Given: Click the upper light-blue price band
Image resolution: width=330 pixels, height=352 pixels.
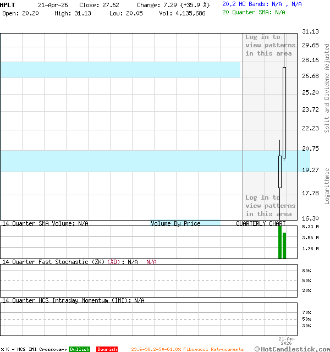Looking at the screenshot, I should [x=120, y=70].
